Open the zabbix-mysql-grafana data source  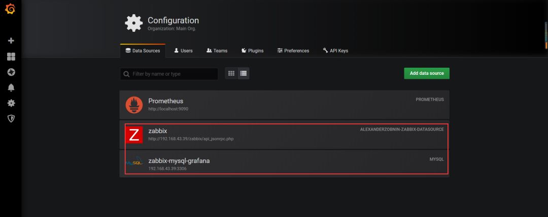pyautogui.click(x=285, y=164)
